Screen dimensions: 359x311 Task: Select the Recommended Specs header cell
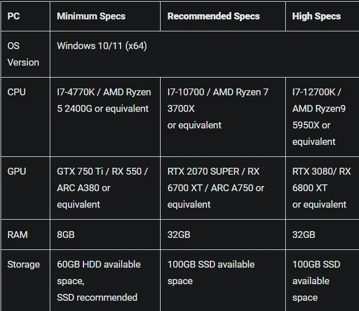[x=223, y=16]
